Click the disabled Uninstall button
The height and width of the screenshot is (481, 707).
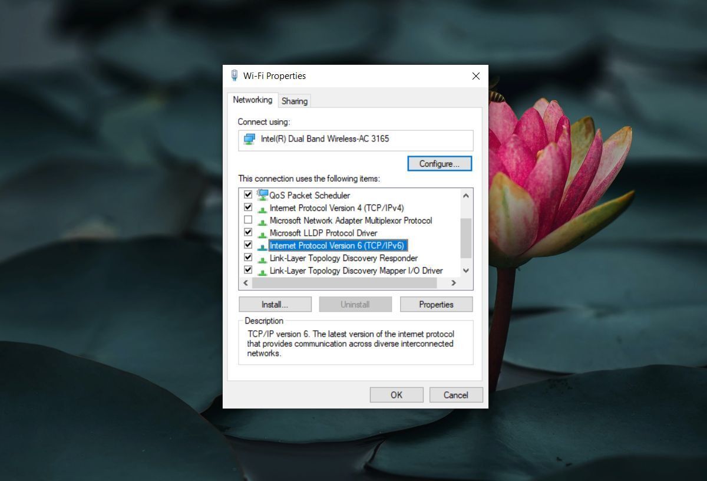coord(355,304)
